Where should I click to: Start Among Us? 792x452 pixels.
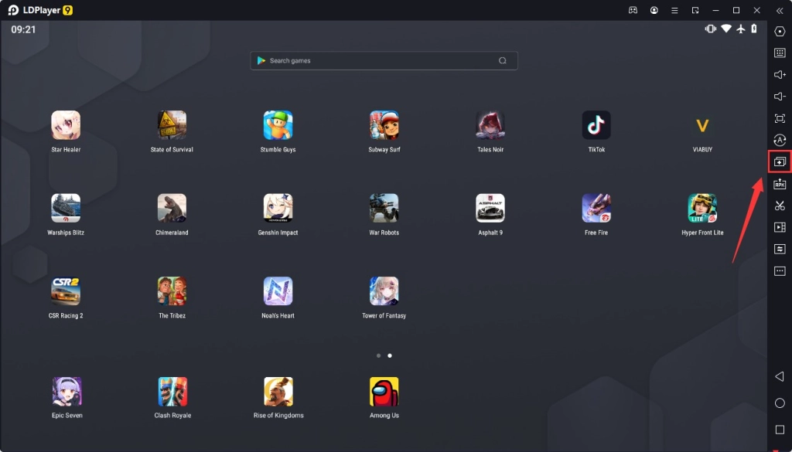(384, 392)
